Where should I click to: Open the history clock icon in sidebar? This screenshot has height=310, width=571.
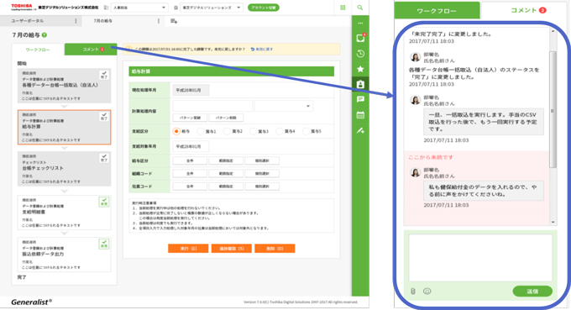(360, 54)
